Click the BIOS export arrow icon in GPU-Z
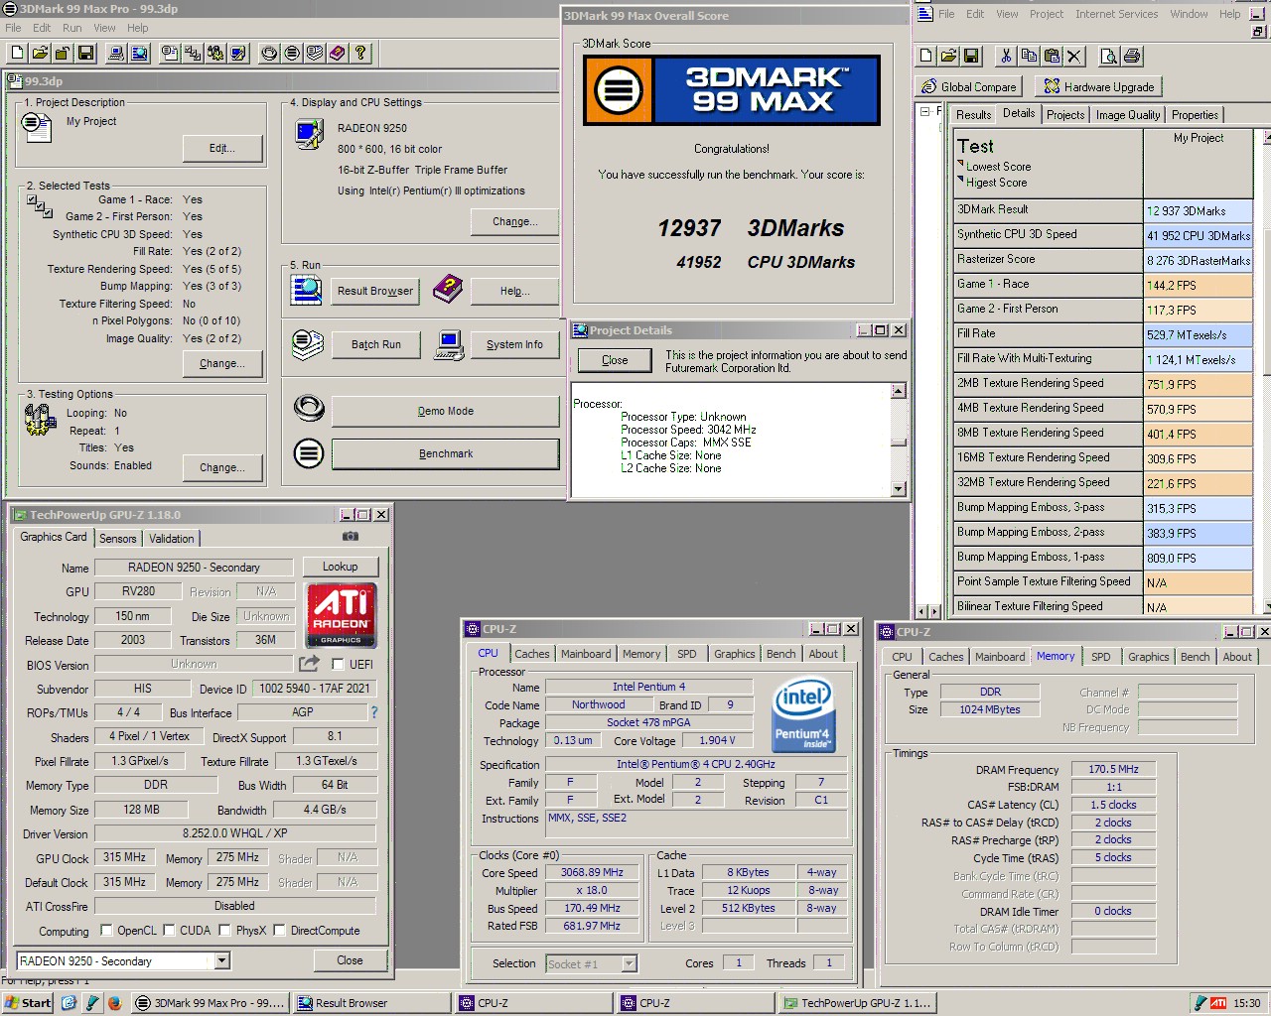The image size is (1271, 1016). pyautogui.click(x=310, y=663)
